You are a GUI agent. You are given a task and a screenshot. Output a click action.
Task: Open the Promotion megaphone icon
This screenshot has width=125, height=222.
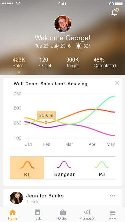pos(87,212)
